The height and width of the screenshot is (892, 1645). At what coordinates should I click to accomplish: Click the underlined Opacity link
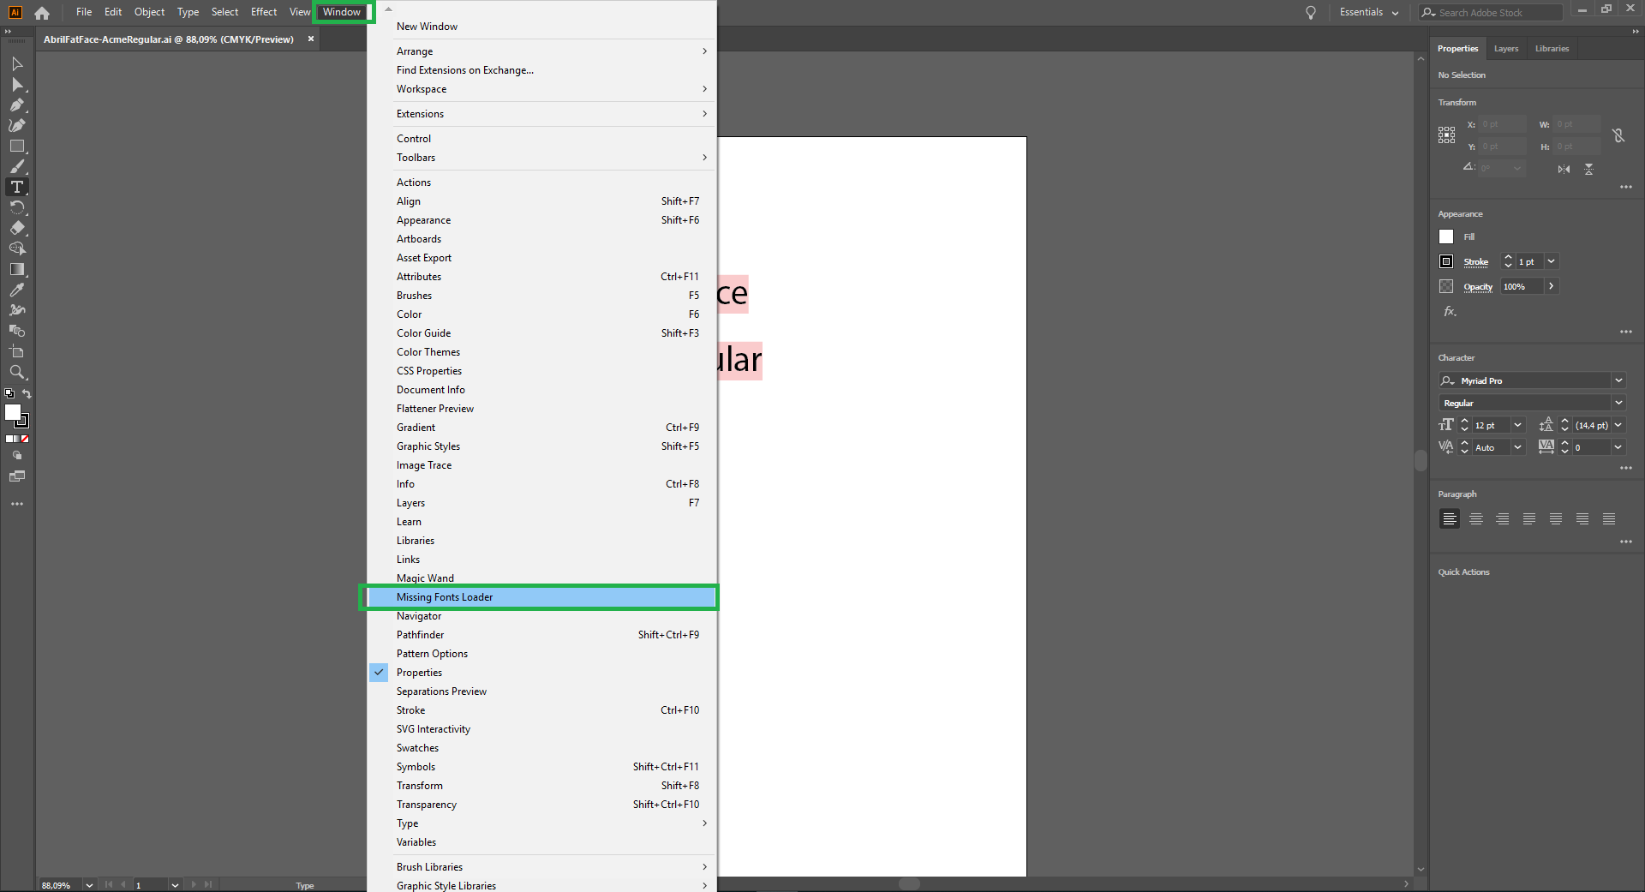point(1478,287)
